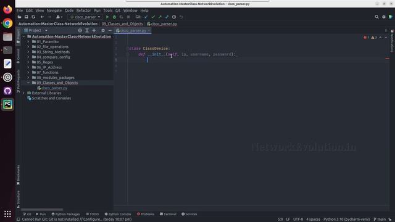Screen dimensions: 395x222
Task: Click the reload from disk icon
Action: click(x=33, y=17)
